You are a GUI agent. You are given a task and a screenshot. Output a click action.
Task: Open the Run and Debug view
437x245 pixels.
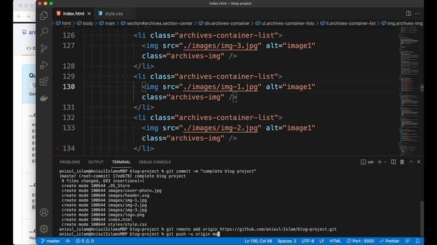click(x=44, y=65)
